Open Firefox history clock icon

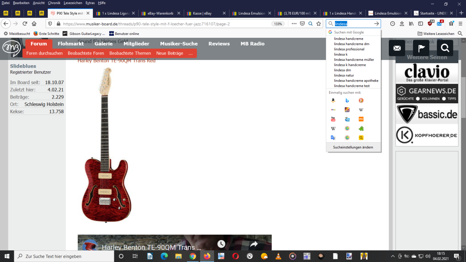tap(392, 24)
